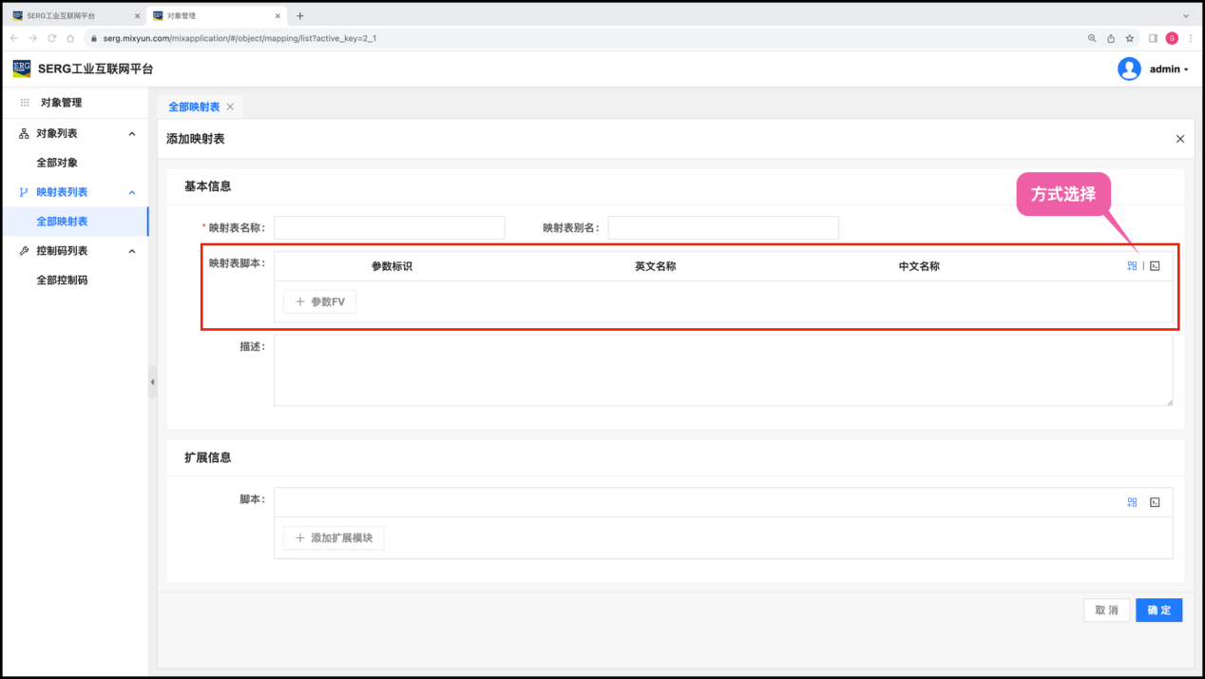Viewport: 1205px width, 679px height.
Task: Collapse the 控制码列表 sidebar section
Action: click(132, 251)
